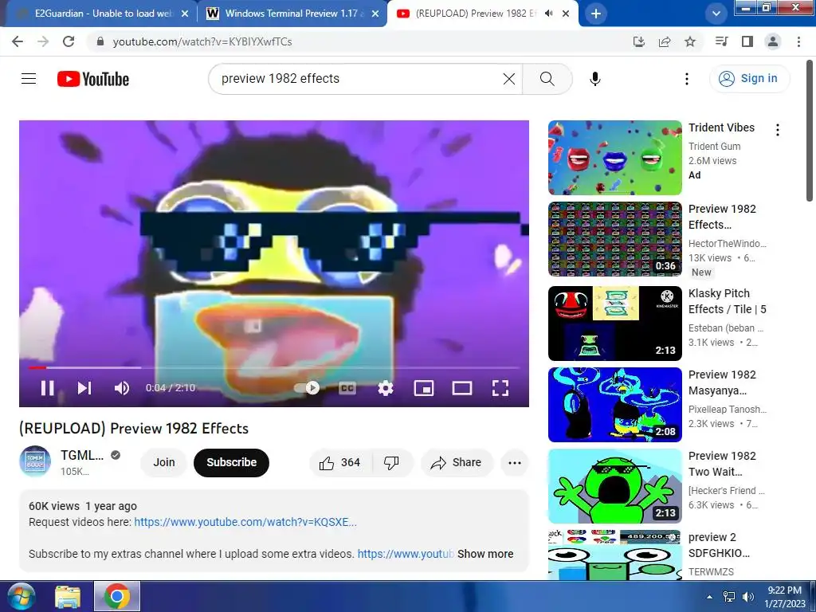Open the system volume tray icon

point(747,596)
